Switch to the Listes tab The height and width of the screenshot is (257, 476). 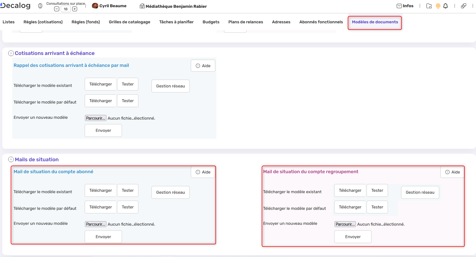pos(9,22)
